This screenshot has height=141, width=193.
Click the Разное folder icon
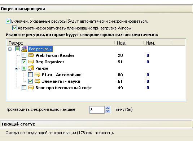pos(31,68)
